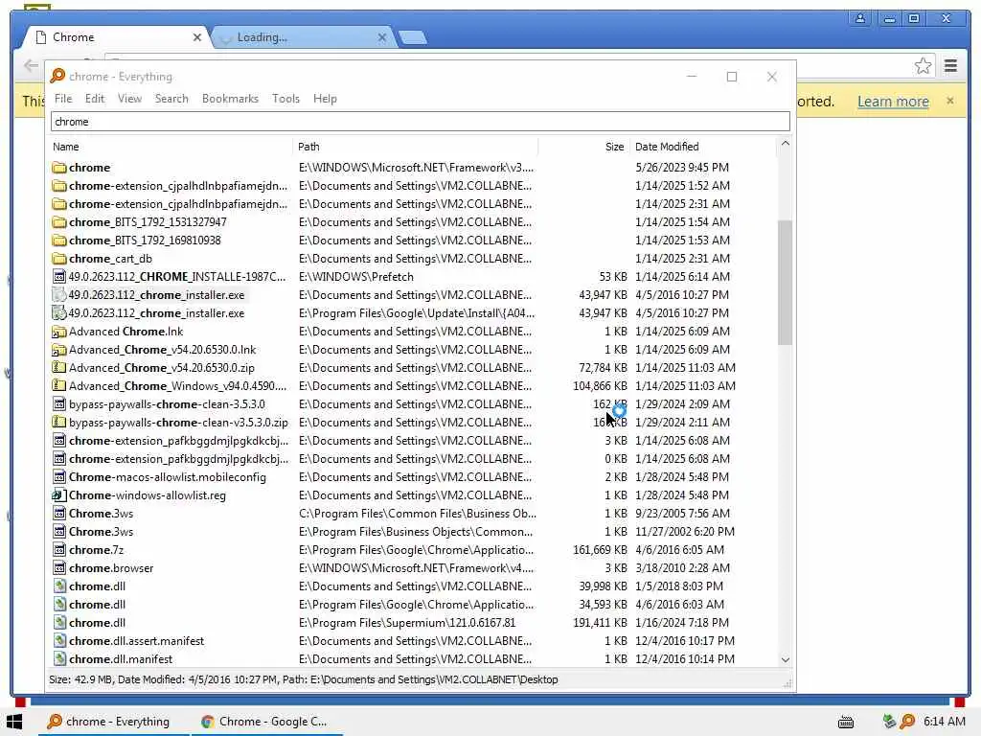Open the Tools menu in Everything
The image size is (981, 736).
[285, 99]
